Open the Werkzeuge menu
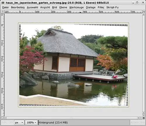Viewport: 146px width, 126px height. pyautogui.click(x=77, y=7)
